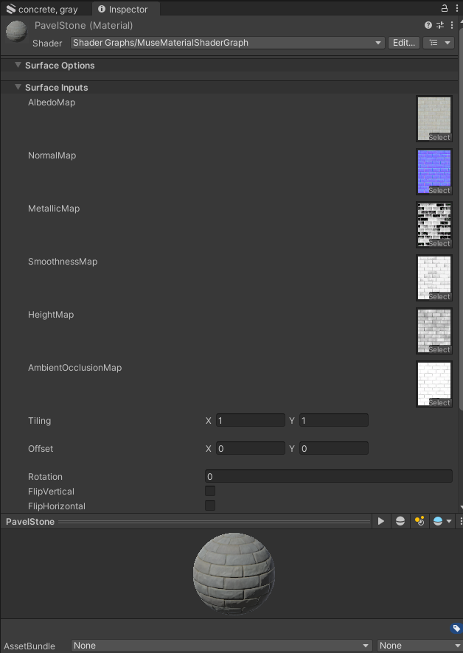The width and height of the screenshot is (463, 653).
Task: Click the Tiling X input field
Action: (x=251, y=420)
